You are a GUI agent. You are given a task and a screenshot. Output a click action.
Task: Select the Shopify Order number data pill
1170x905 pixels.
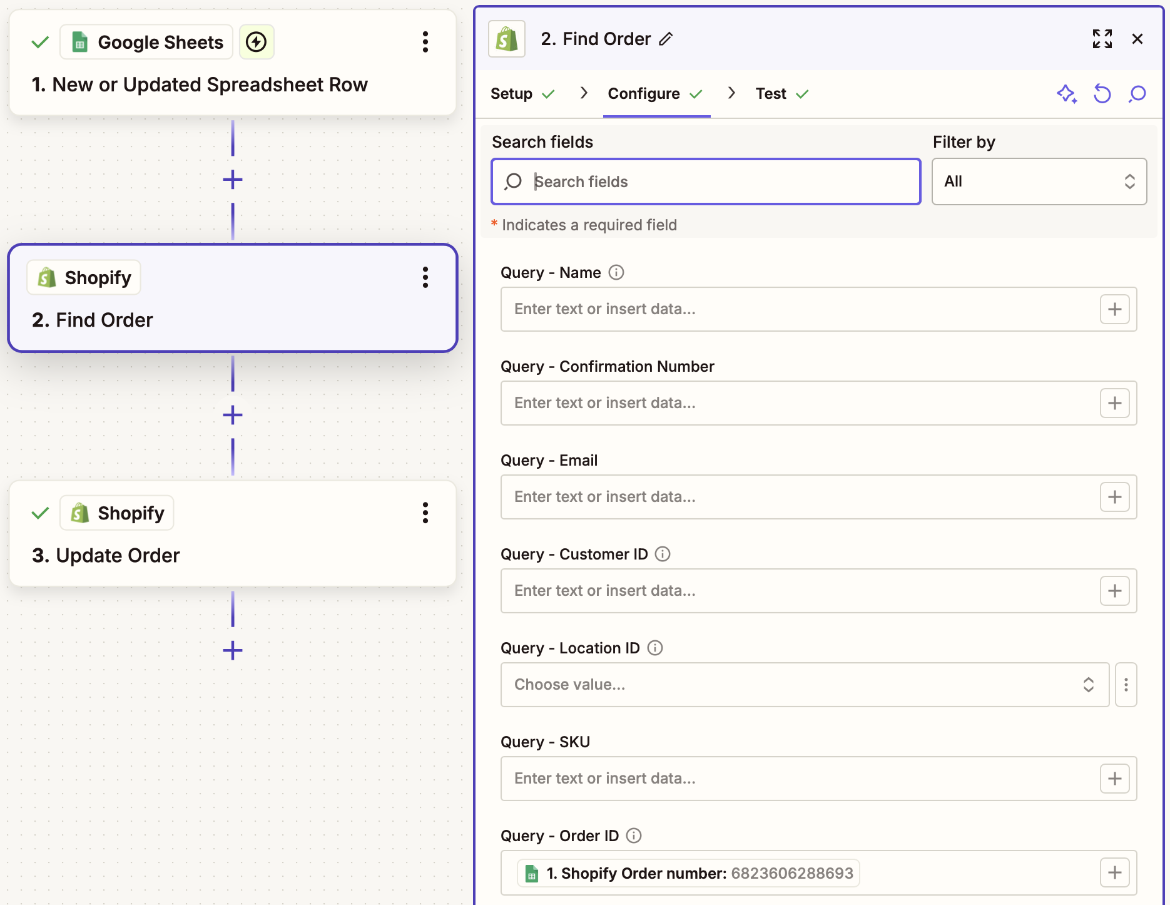pos(688,873)
